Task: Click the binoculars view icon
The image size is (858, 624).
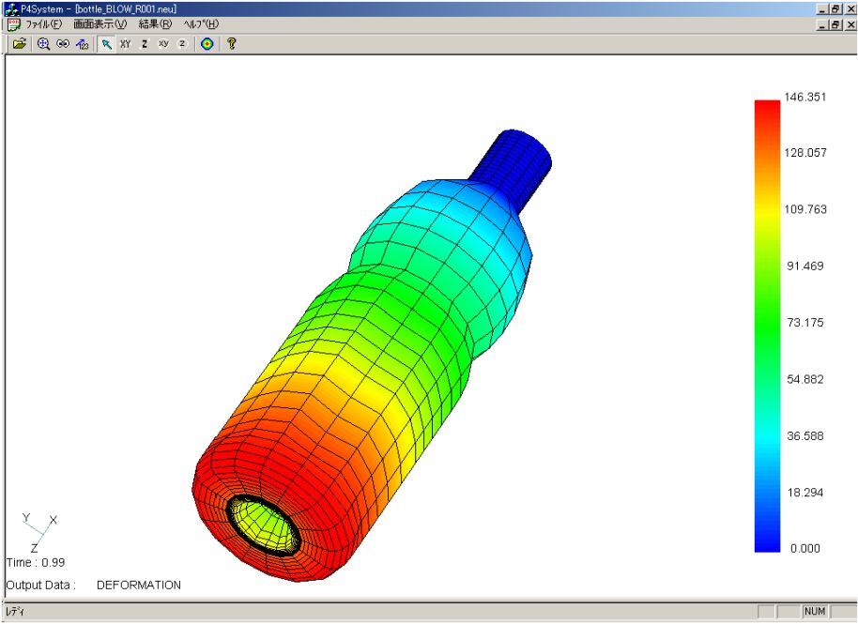Action: [63, 44]
